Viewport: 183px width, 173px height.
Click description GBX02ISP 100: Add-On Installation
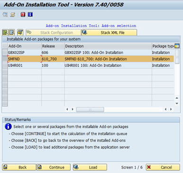point(108,53)
